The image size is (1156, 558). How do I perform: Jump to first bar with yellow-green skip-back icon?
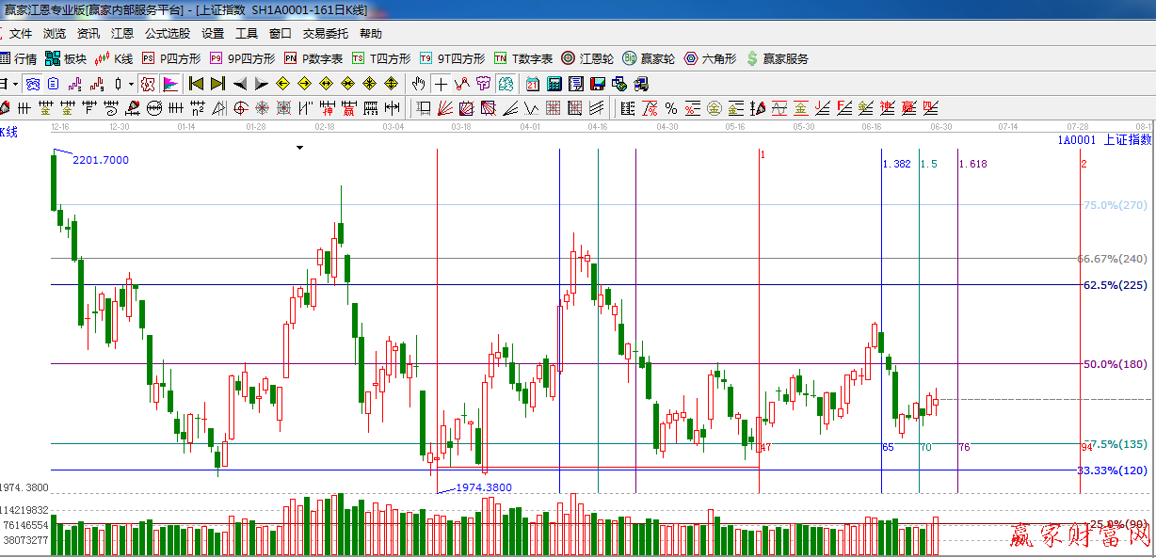click(x=197, y=84)
